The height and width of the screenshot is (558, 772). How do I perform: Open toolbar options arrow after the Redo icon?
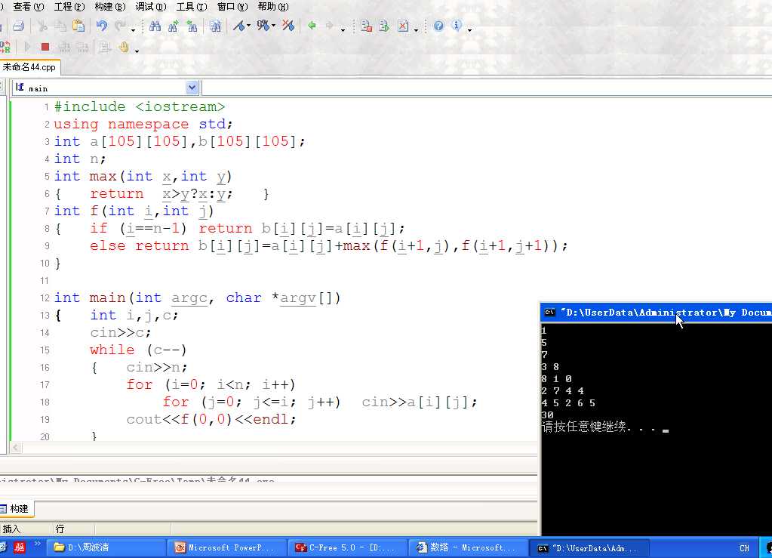133,29
